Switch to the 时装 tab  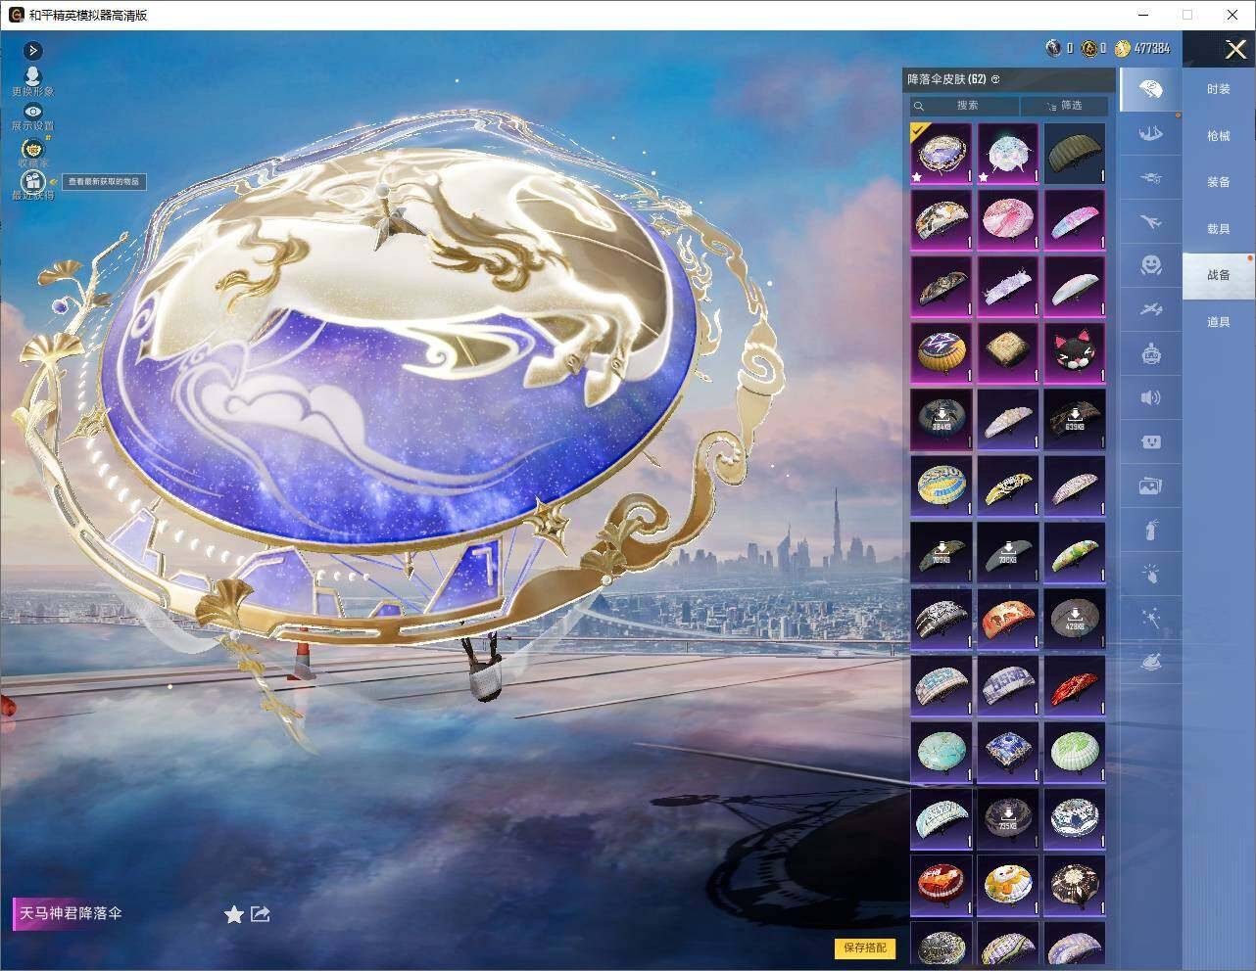click(x=1219, y=89)
